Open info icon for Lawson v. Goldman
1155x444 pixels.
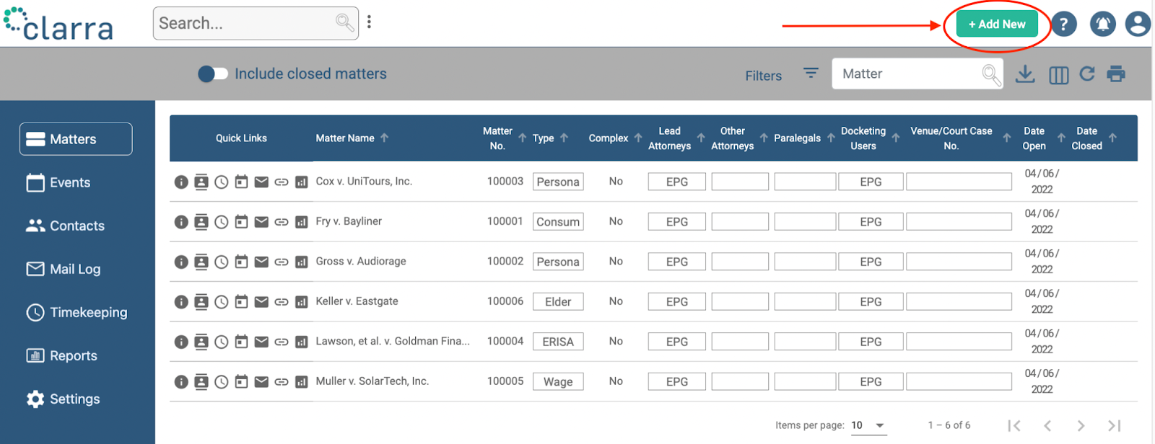(x=181, y=342)
